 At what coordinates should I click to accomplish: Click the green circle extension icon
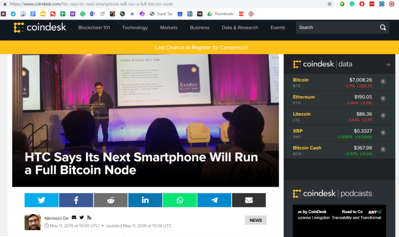(x=342, y=4)
